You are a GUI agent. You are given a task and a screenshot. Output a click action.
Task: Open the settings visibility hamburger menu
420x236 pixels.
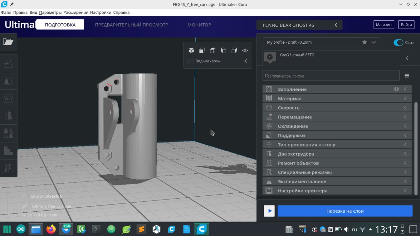407,76
